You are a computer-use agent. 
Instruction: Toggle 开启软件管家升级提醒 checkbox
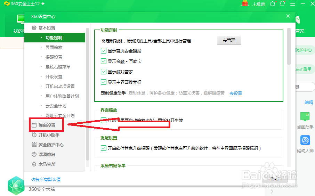pyautogui.click(x=104, y=148)
